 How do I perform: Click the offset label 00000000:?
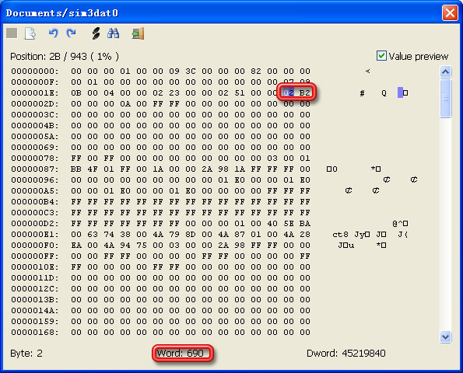[35, 71]
